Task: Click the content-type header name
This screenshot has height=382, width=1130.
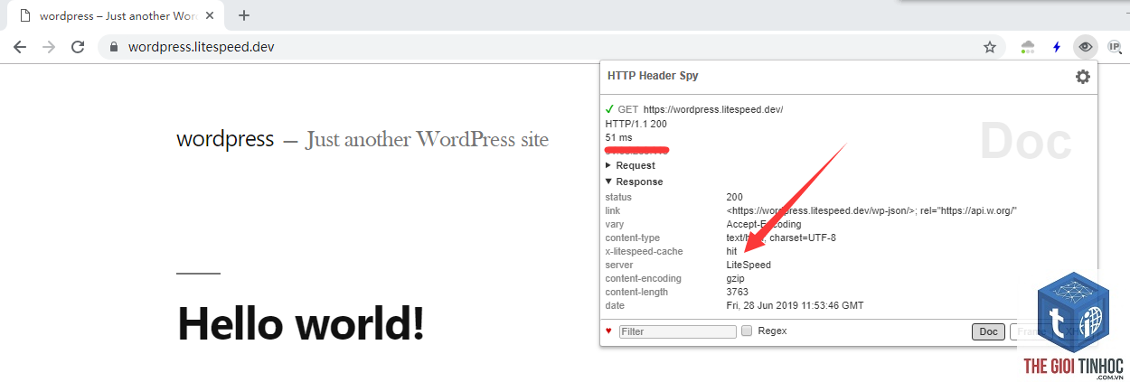Action: tap(631, 238)
